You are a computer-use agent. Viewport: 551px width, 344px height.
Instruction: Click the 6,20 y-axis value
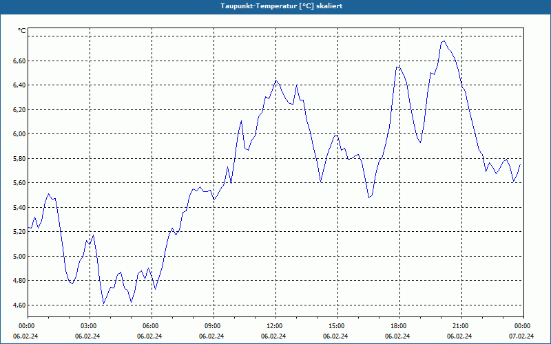[19, 110]
